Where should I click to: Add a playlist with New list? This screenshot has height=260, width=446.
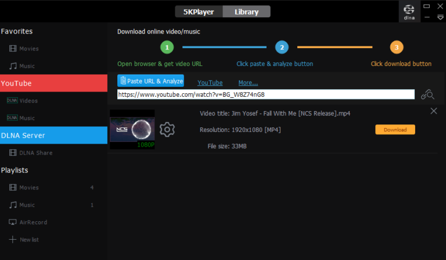click(x=28, y=240)
